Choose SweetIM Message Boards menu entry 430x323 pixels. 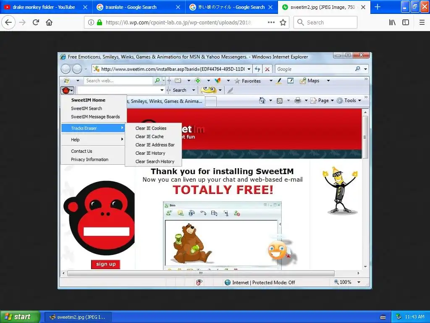click(x=95, y=116)
